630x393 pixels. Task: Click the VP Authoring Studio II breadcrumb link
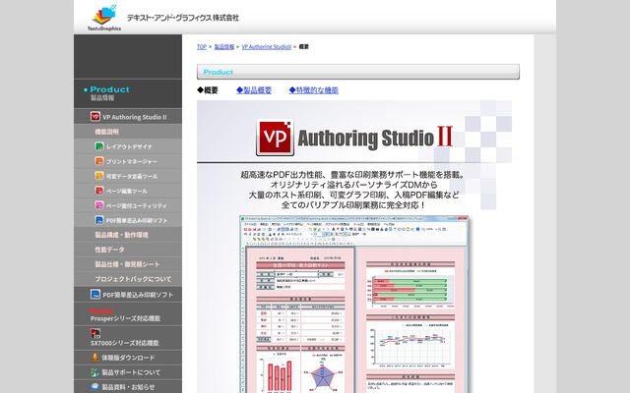267,47
